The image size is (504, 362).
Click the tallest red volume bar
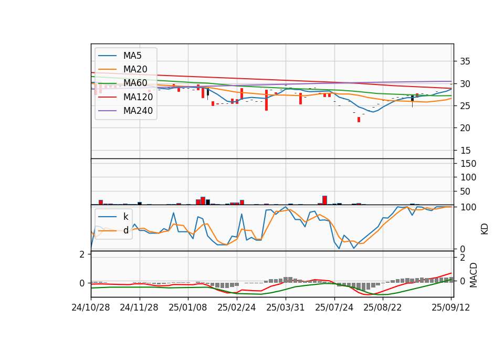[324, 200]
